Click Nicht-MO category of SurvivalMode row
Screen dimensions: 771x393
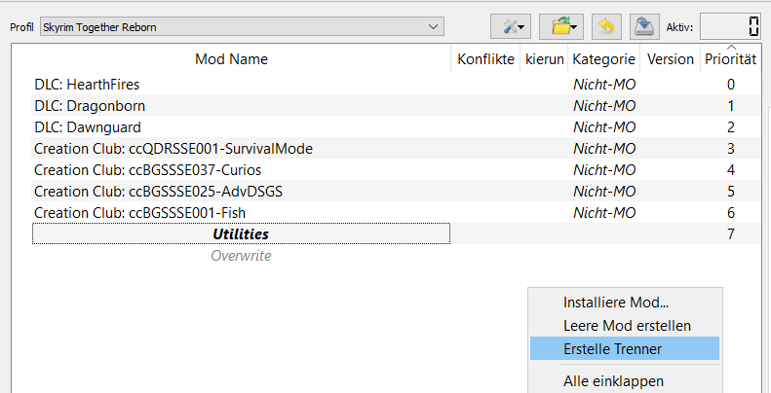click(604, 148)
